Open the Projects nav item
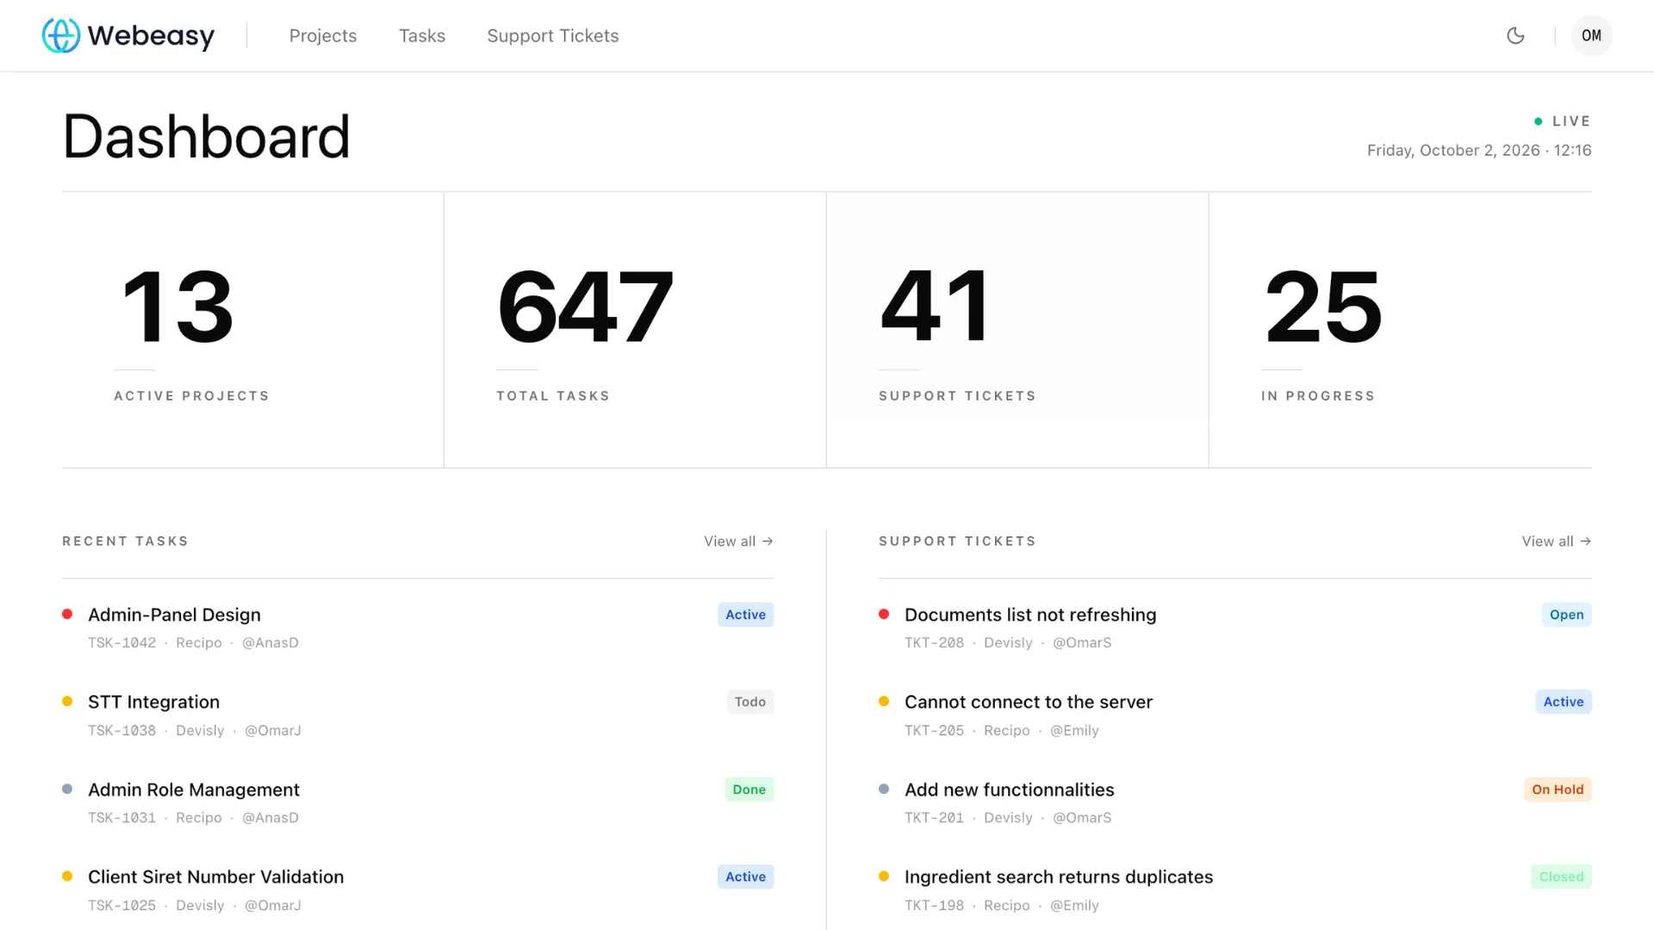The width and height of the screenshot is (1654, 930). (x=322, y=35)
